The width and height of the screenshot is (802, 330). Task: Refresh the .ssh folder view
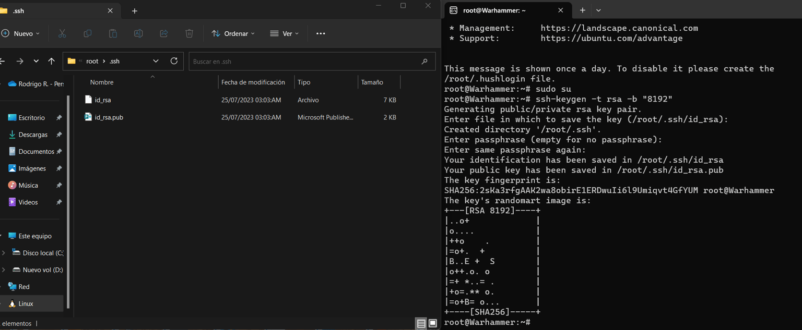point(174,61)
